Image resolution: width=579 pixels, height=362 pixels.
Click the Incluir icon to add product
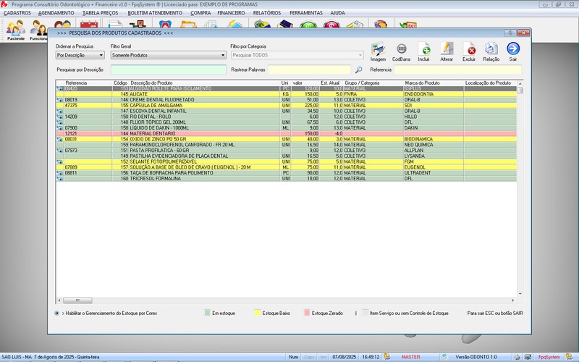[424, 51]
